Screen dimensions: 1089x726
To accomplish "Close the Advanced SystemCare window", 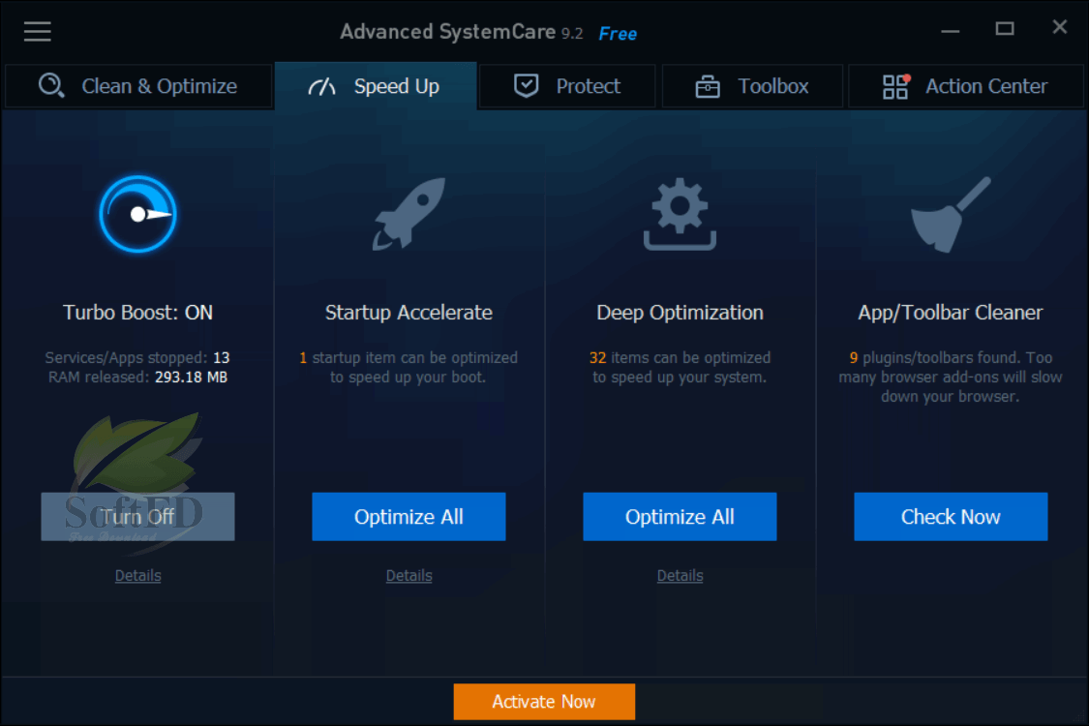I will pos(1060,27).
